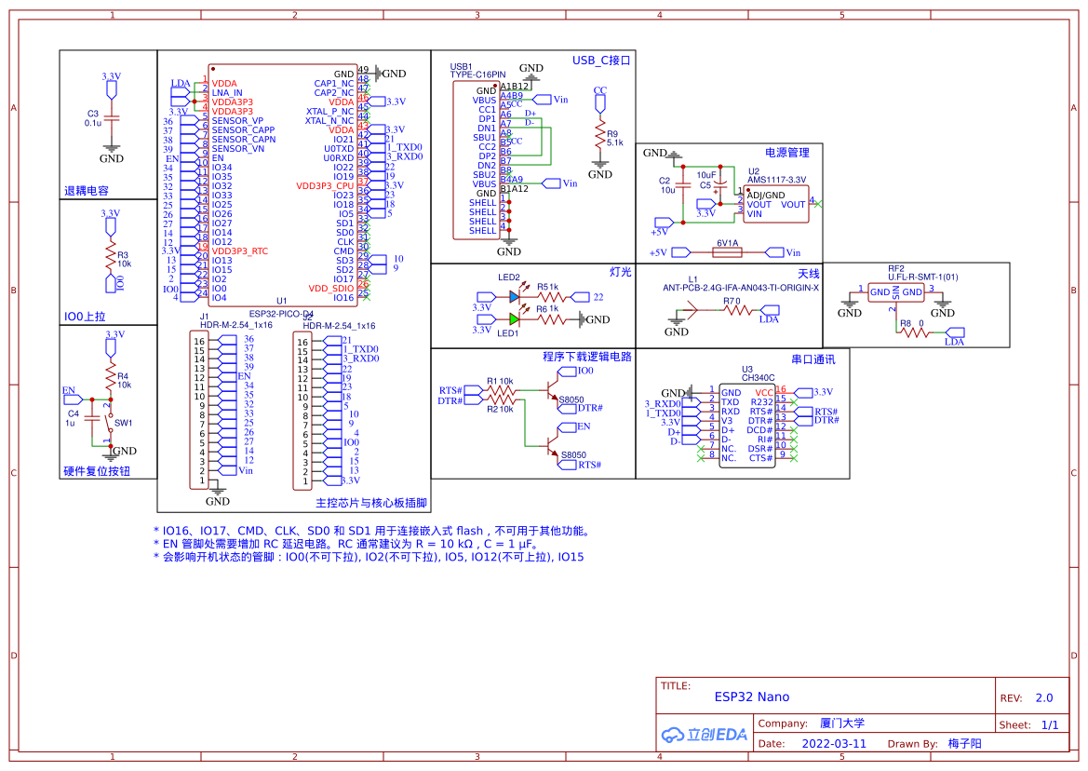This screenshot has height=771, width=1088.
Task: Click the 退耦电容 section label
Action: click(86, 191)
